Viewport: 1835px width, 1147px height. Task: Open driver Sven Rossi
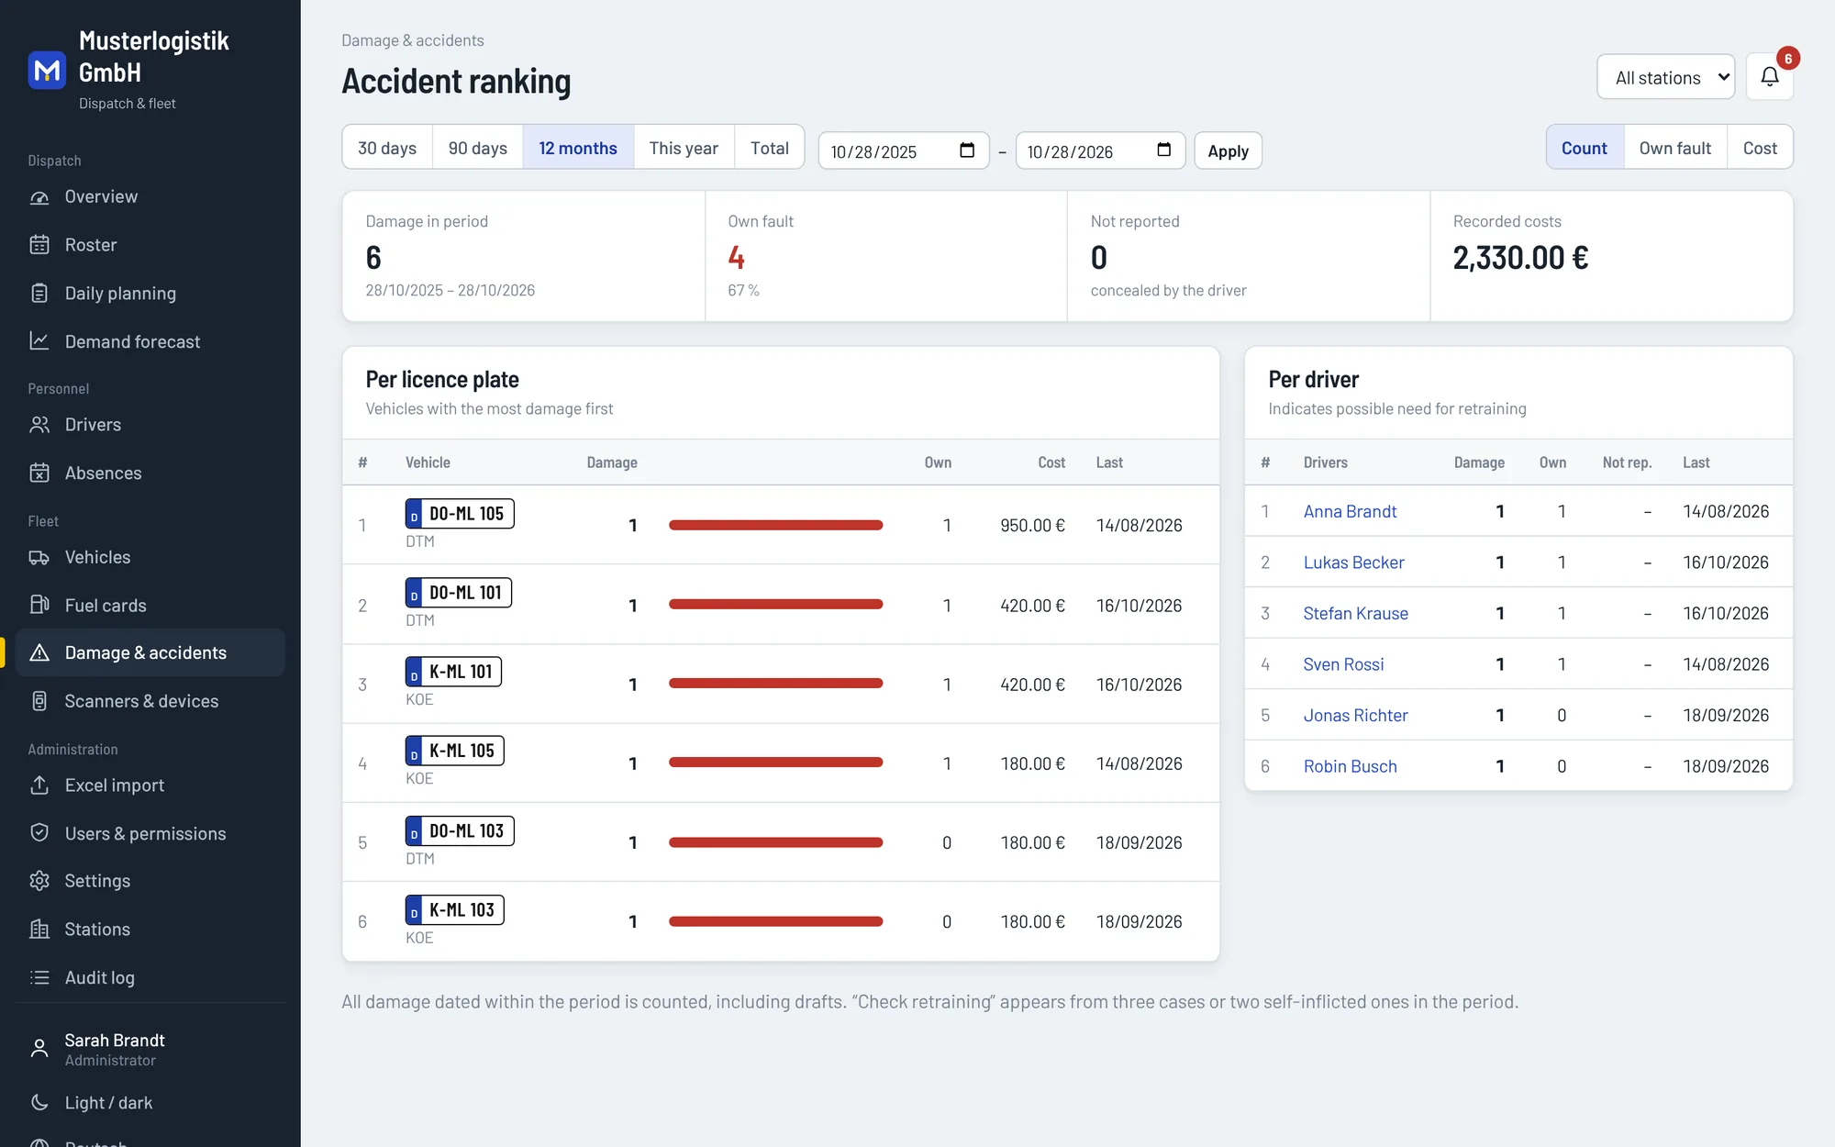pos(1343,664)
